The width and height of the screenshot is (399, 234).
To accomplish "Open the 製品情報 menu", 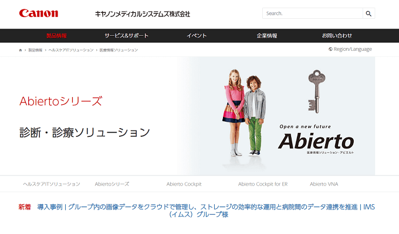I will click(x=56, y=36).
